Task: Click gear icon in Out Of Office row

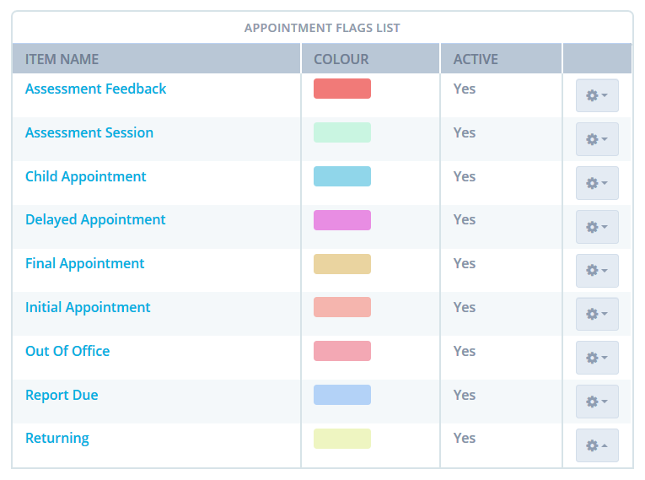Action: tap(597, 358)
